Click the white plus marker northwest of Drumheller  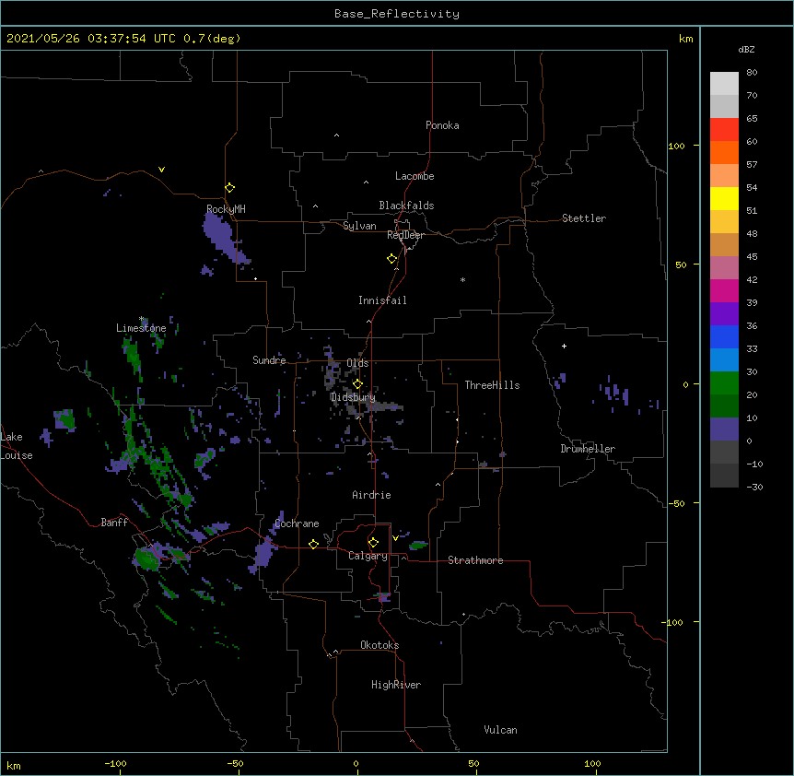564,346
